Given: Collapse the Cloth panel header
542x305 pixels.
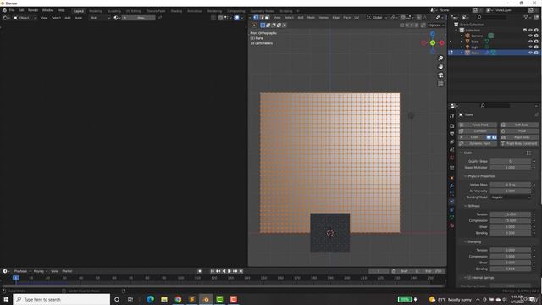Looking at the screenshot, I should pos(467,152).
